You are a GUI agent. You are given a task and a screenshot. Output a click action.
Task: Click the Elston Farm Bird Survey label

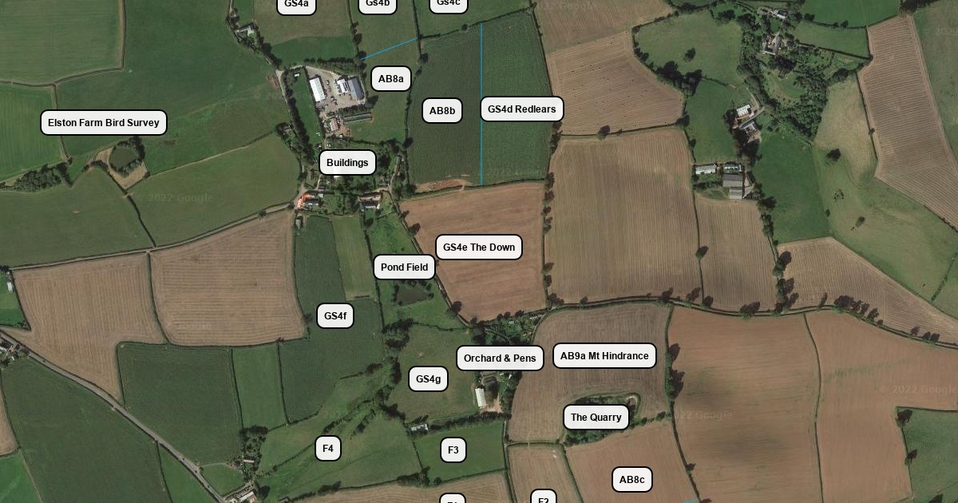coord(104,123)
